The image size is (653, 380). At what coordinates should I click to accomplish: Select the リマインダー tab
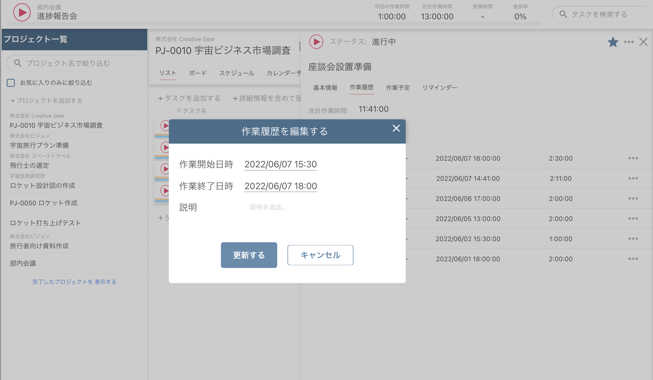[x=440, y=87]
